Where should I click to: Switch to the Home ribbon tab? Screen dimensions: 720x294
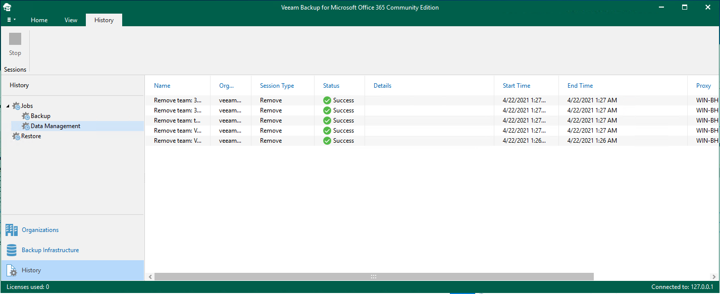[x=39, y=20]
